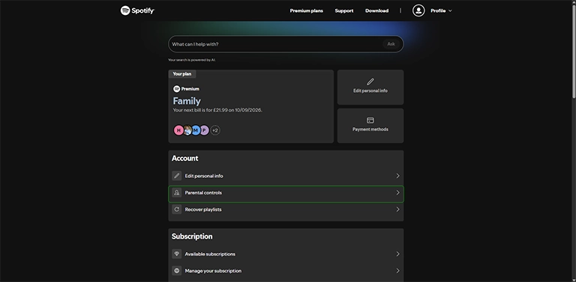Image resolution: width=576 pixels, height=282 pixels.
Task: Open Support in top navigation
Action: tap(344, 10)
